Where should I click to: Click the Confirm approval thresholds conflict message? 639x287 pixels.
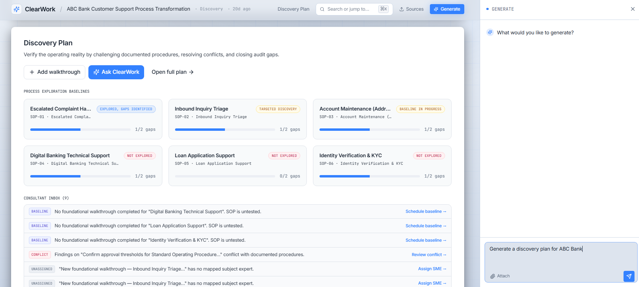coord(180,255)
